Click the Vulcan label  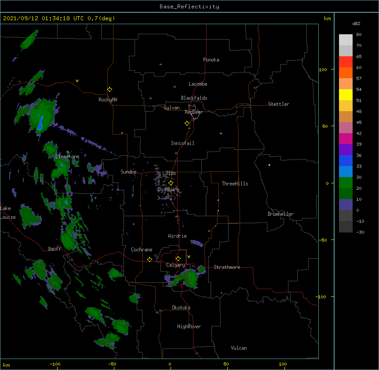coord(239,348)
